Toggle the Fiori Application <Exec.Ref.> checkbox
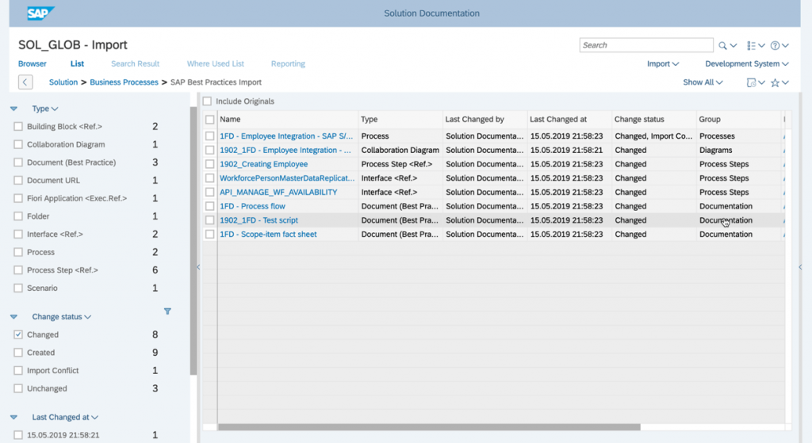The height and width of the screenshot is (443, 812). (18, 198)
